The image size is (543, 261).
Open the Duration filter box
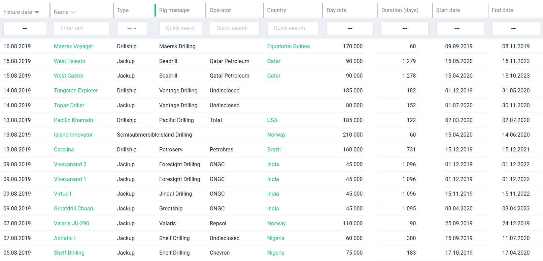click(x=405, y=28)
